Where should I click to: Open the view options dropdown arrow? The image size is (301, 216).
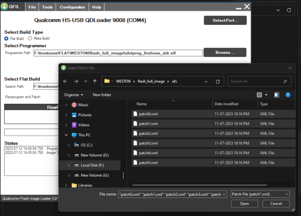pos(266,95)
